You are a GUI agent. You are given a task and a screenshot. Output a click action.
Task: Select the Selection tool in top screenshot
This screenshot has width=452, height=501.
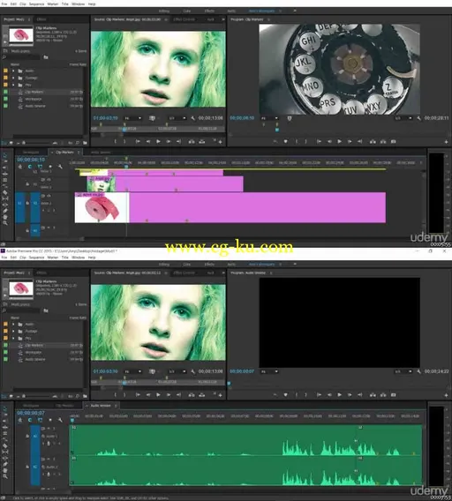[x=4, y=155]
